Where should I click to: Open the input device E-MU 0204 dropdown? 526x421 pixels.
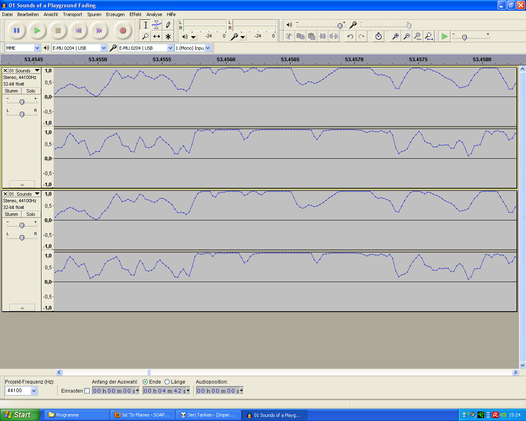pyautogui.click(x=170, y=48)
